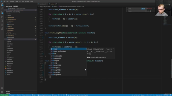Toggle Preserve Case in replace field
This screenshot has width=172, height=96.
146,11
